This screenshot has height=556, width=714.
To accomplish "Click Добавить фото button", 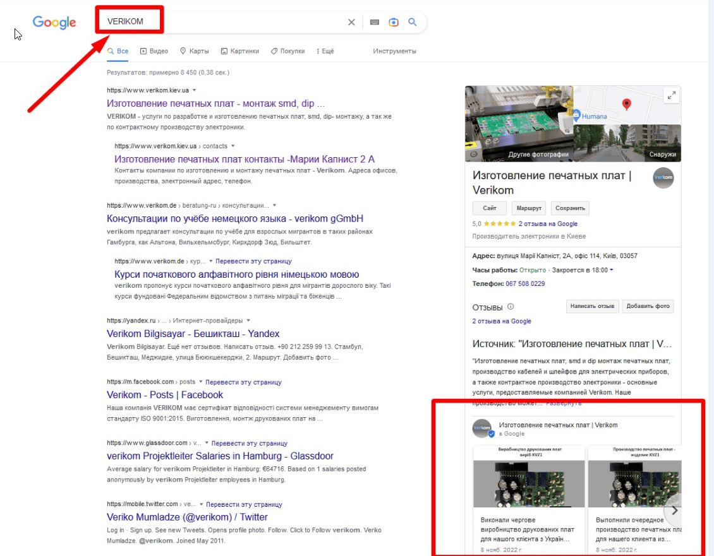I will pos(648,306).
